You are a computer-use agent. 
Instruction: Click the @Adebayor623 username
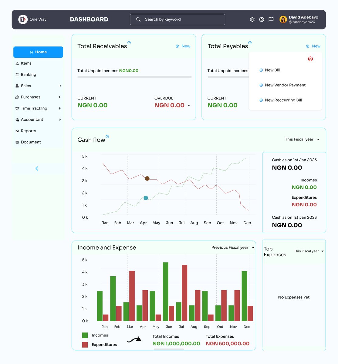[302, 22]
